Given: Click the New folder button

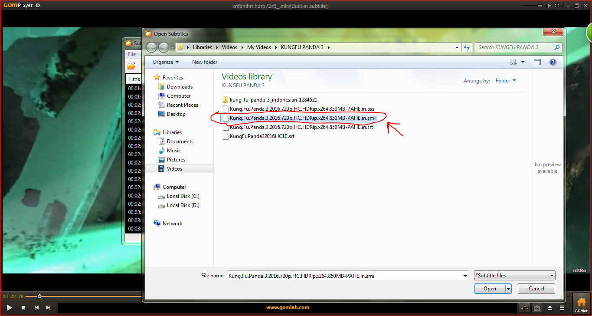Looking at the screenshot, I should click(x=205, y=62).
